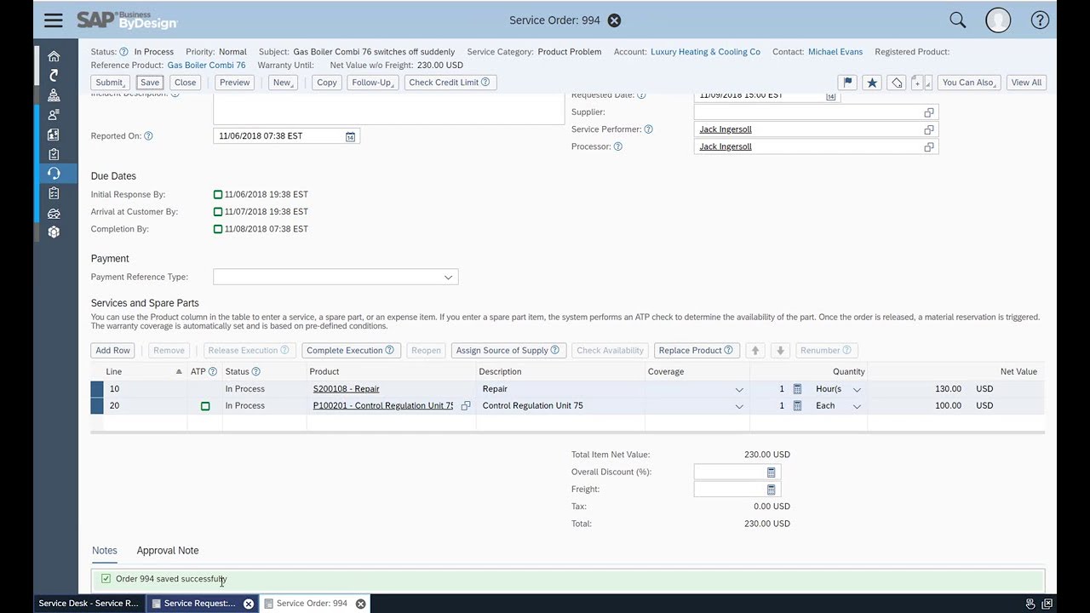The height and width of the screenshot is (613, 1090).
Task: Open the person with list sidebar icon
Action: (x=54, y=115)
